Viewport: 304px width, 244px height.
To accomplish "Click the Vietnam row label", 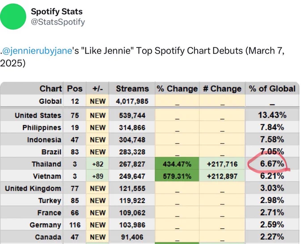I will pos(47,177).
